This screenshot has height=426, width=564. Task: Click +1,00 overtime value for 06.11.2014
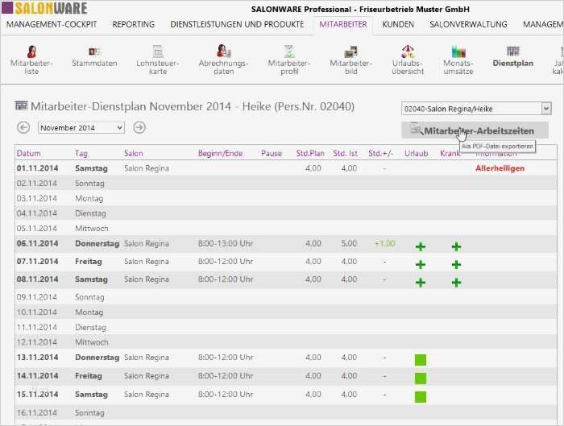click(385, 243)
